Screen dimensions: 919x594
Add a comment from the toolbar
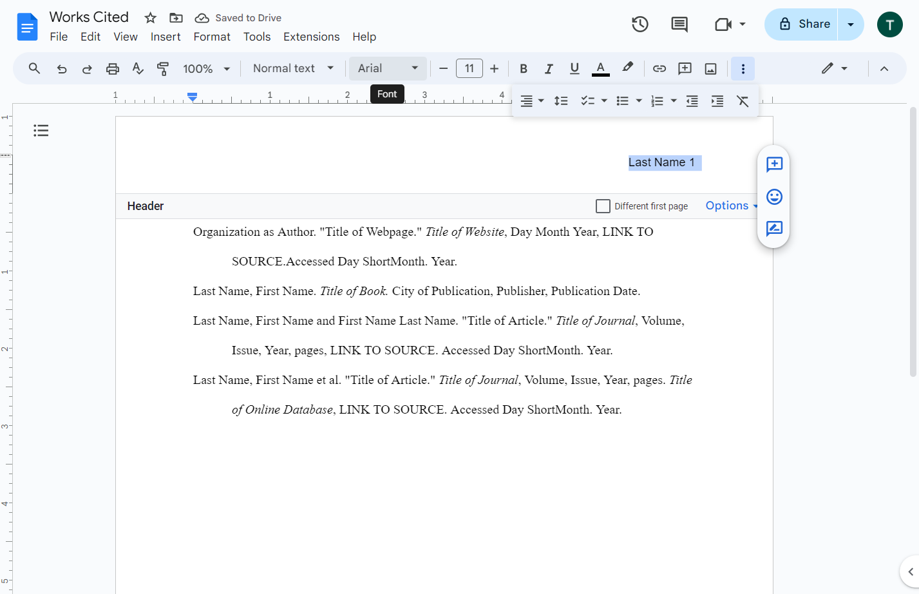tap(685, 68)
